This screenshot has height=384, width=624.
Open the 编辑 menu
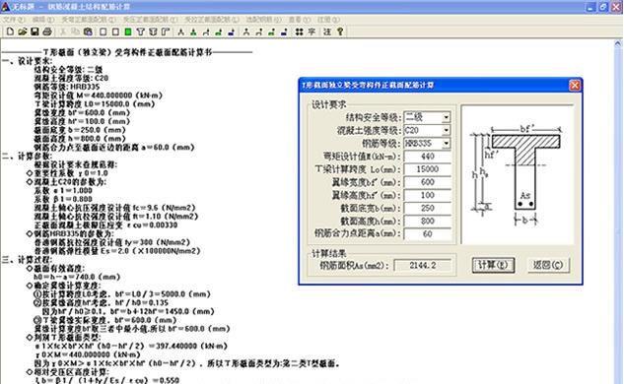click(x=43, y=19)
